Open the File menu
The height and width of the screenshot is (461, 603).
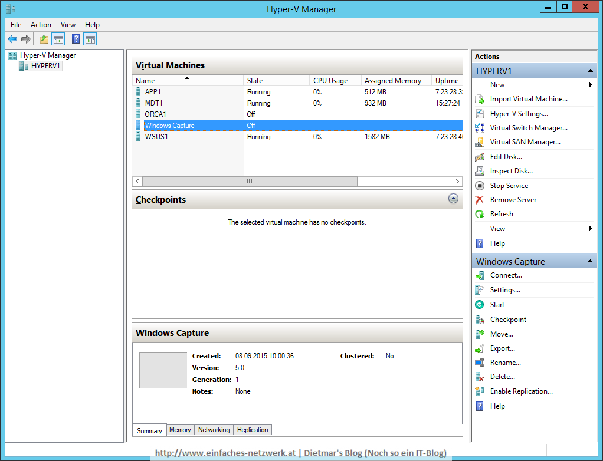click(x=16, y=25)
